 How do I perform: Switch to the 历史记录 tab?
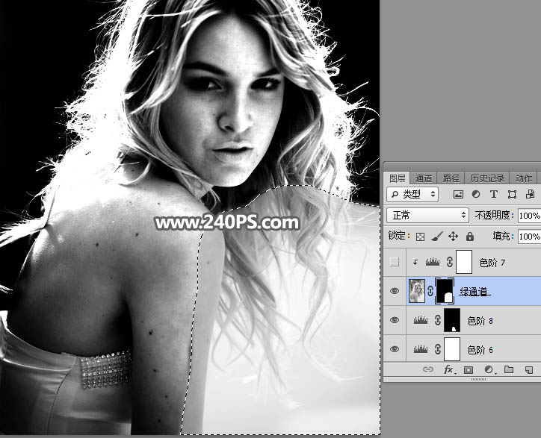(x=487, y=178)
